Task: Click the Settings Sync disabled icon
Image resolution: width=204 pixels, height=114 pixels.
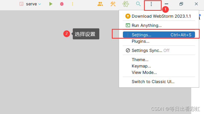Action: (128, 50)
